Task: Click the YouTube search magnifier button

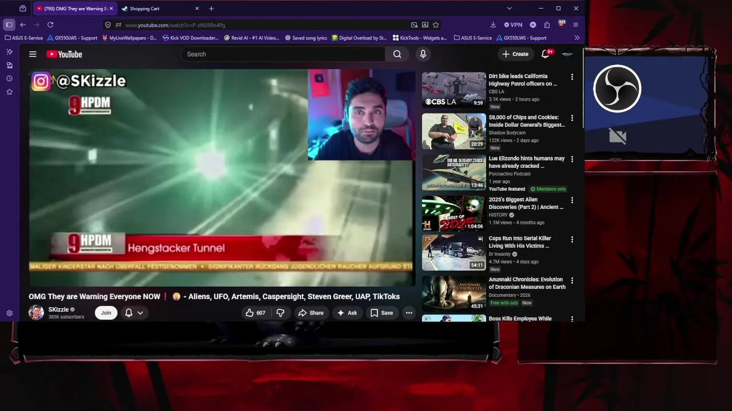Action: 397,54
